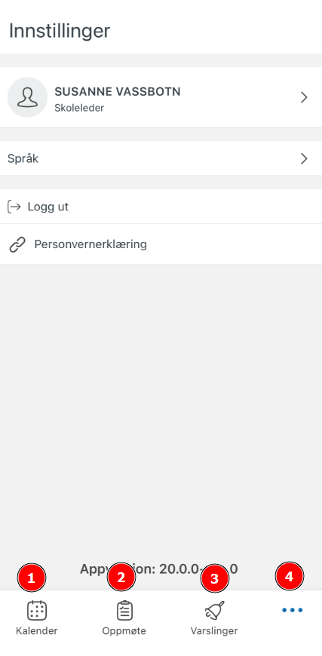This screenshot has width=322, height=656.
Task: Open the Personvernerklæring link text
Action: 90,244
